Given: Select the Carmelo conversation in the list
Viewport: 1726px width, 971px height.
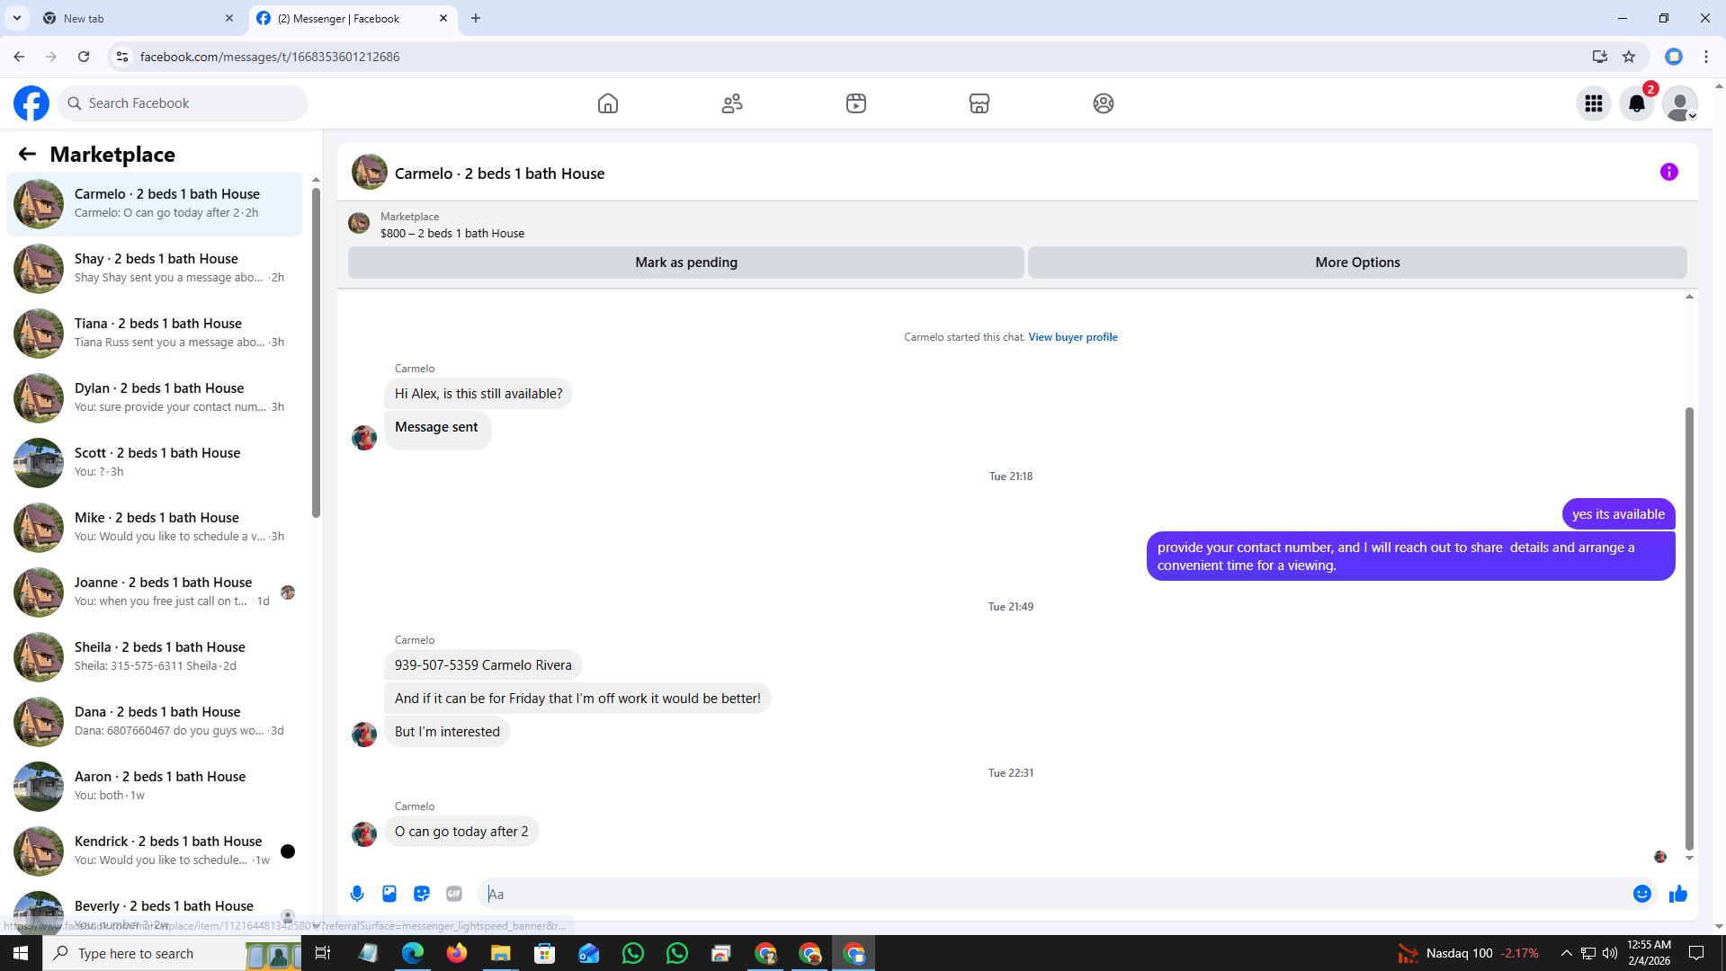Looking at the screenshot, I should pyautogui.click(x=155, y=203).
